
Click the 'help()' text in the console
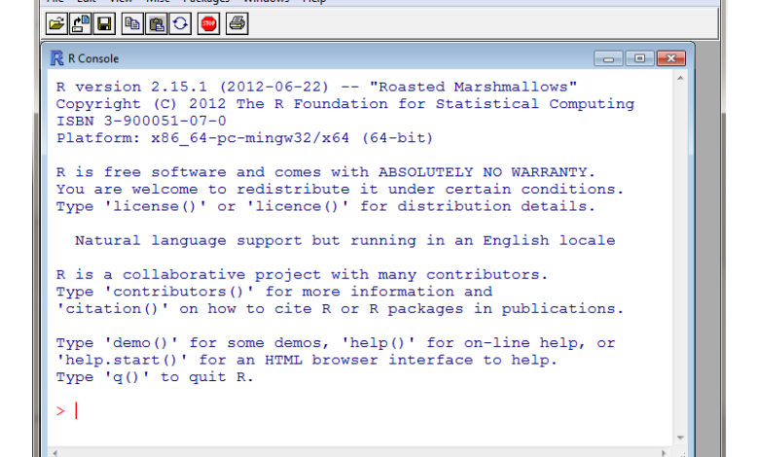379,343
